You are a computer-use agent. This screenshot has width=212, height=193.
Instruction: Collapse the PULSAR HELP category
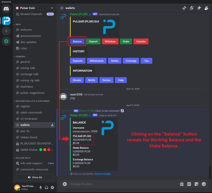[x=22, y=158]
